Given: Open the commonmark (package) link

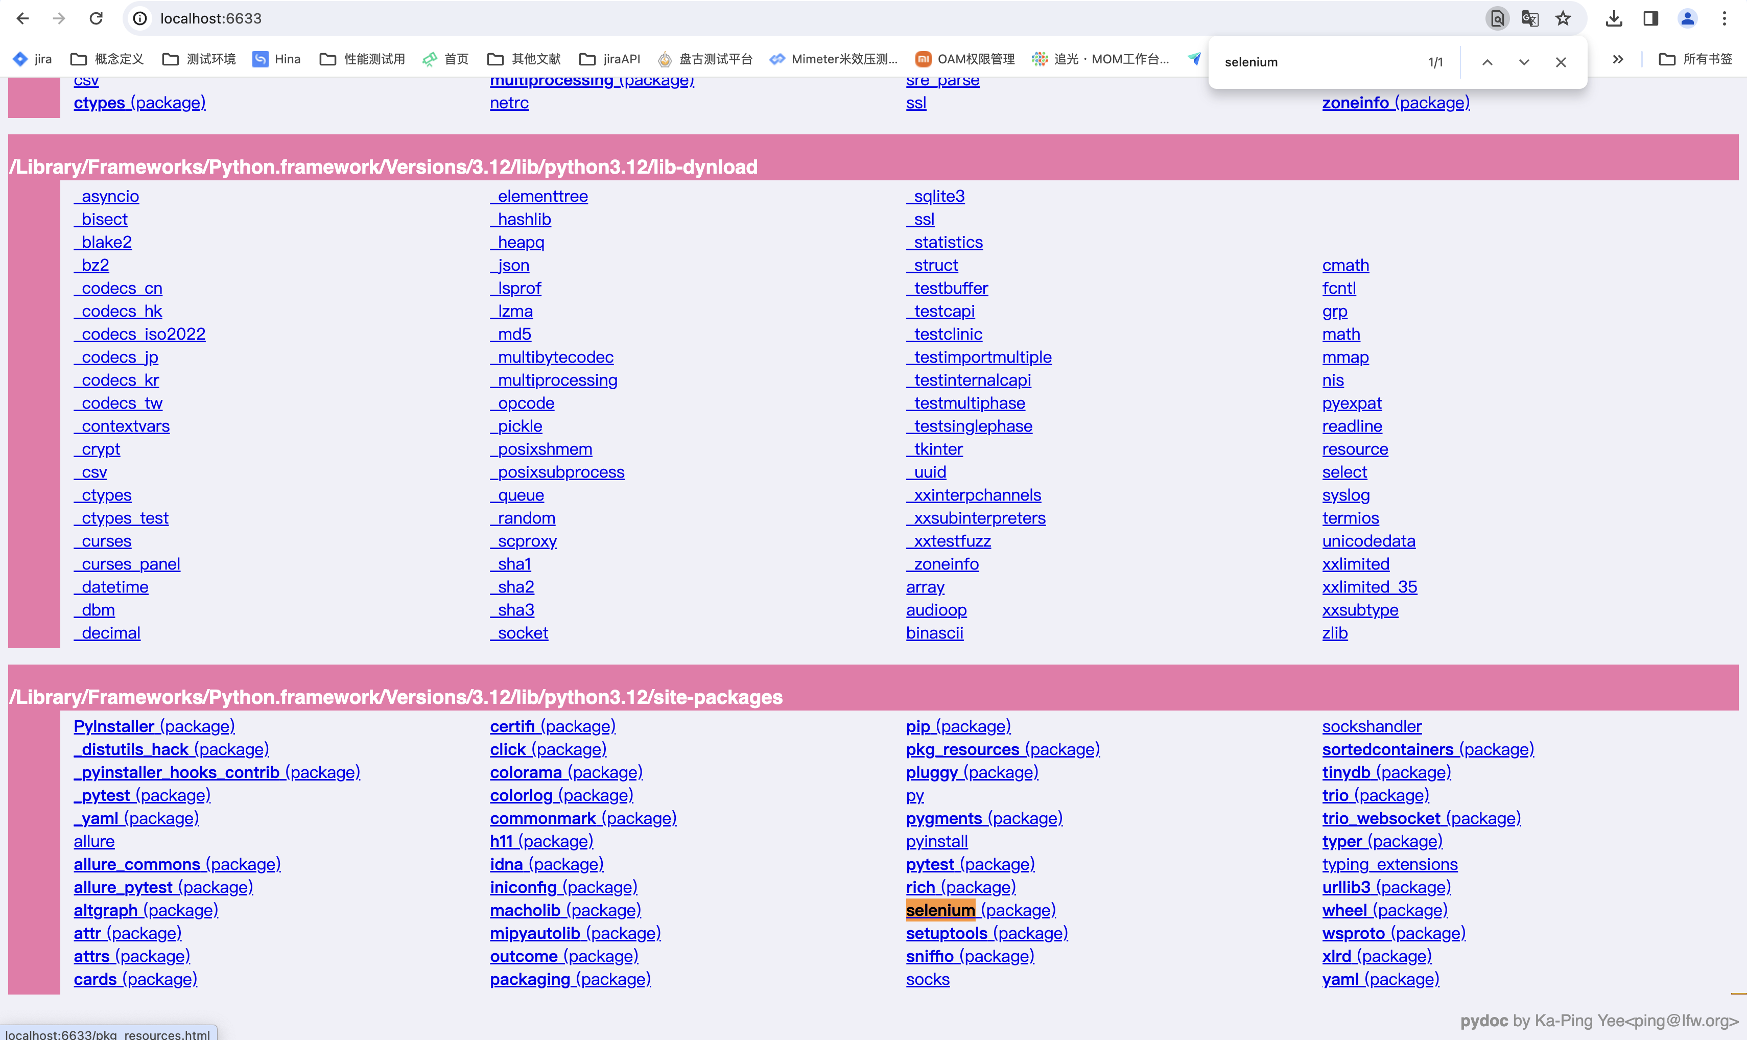Looking at the screenshot, I should point(583,818).
